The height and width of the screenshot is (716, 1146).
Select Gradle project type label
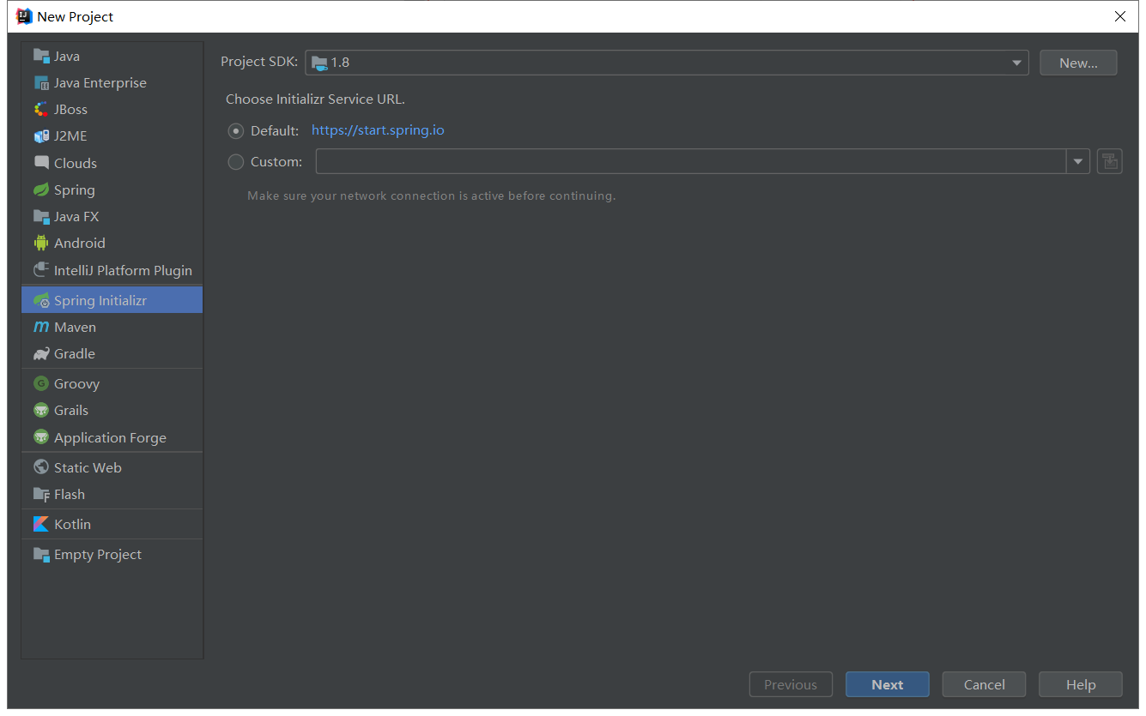75,353
